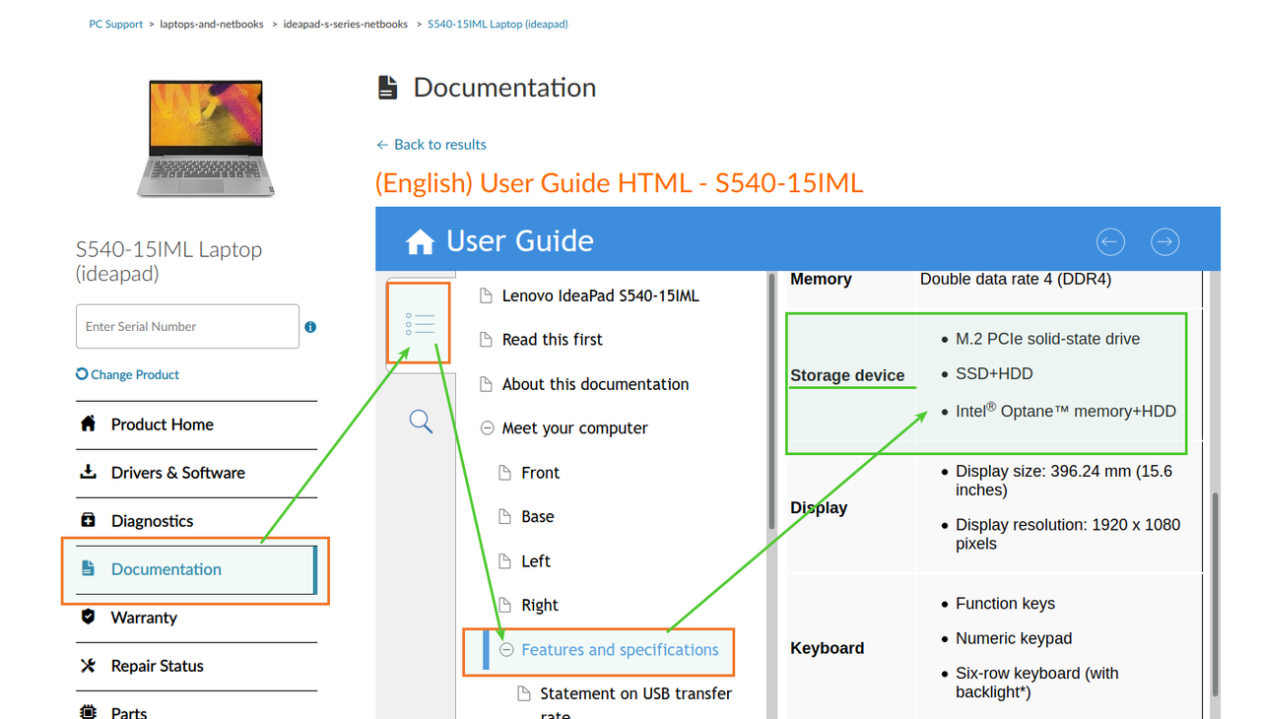Click the page icon beside About this documentation
Viewport: 1261px width, 719px height.
tap(485, 384)
